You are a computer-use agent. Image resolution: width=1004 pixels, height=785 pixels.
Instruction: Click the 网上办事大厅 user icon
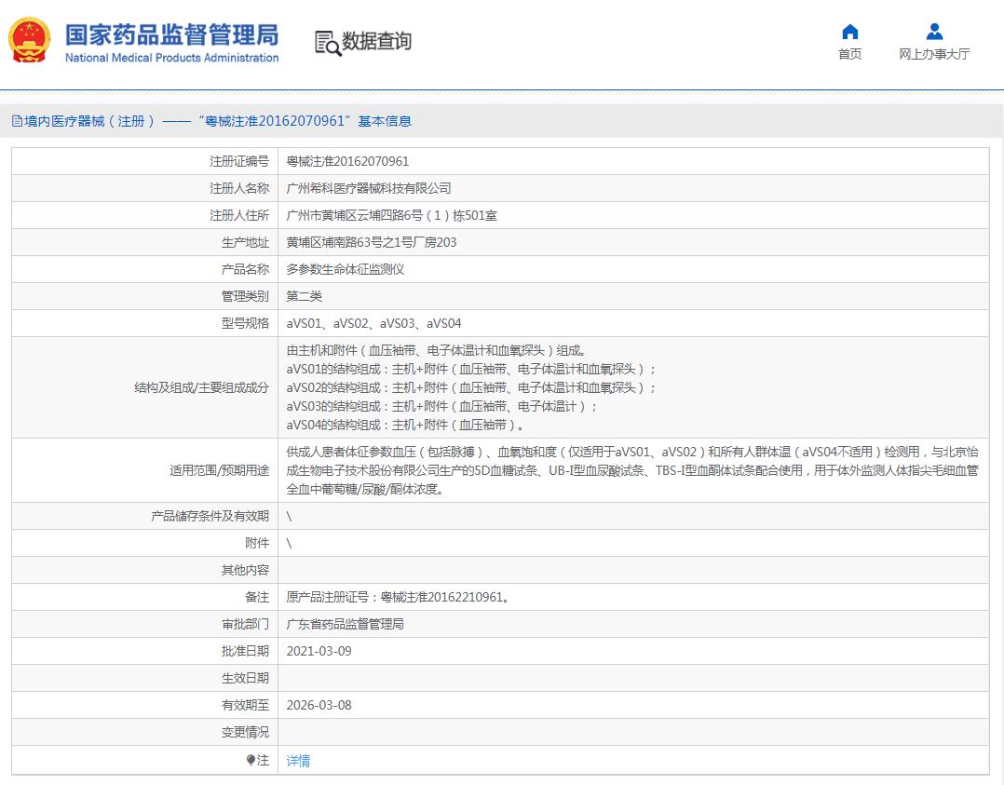934,32
